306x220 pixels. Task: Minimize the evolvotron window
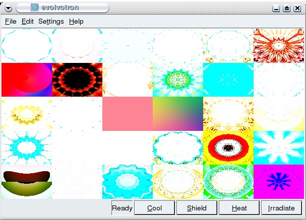pyautogui.click(x=276, y=8)
